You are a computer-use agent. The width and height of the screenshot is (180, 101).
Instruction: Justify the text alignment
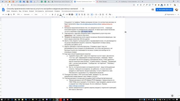coord(84,15)
